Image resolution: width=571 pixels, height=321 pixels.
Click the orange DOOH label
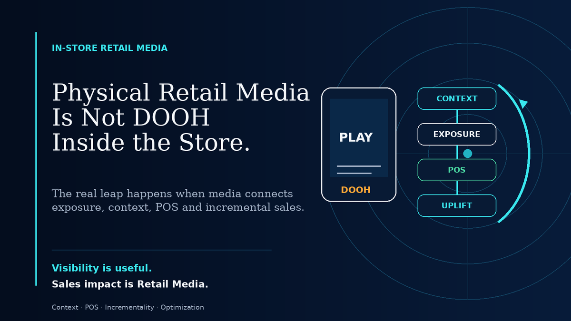(x=356, y=190)
